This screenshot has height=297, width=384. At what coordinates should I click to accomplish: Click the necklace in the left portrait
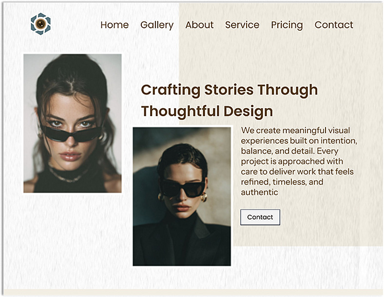pyautogui.click(x=66, y=175)
